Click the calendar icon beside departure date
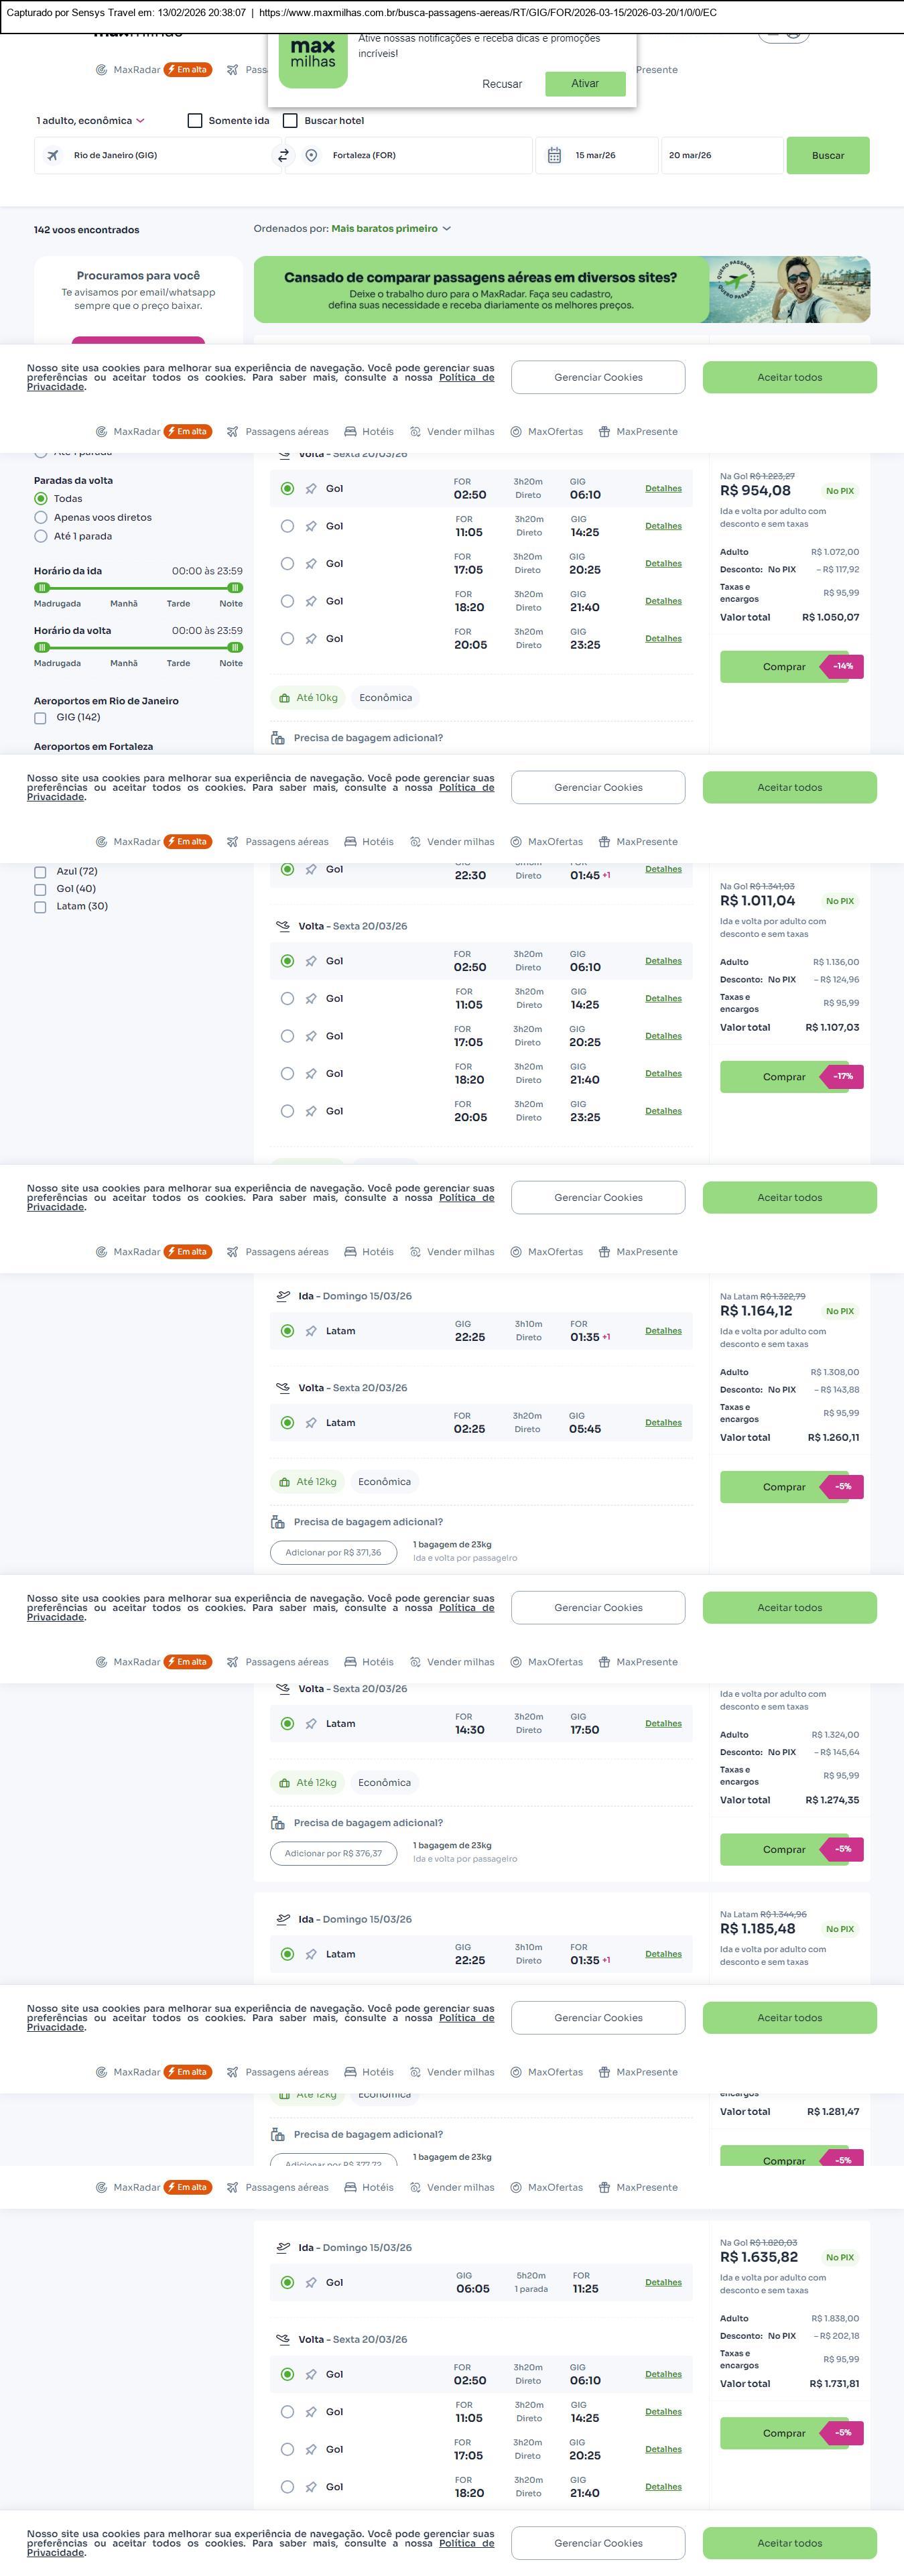 point(554,156)
